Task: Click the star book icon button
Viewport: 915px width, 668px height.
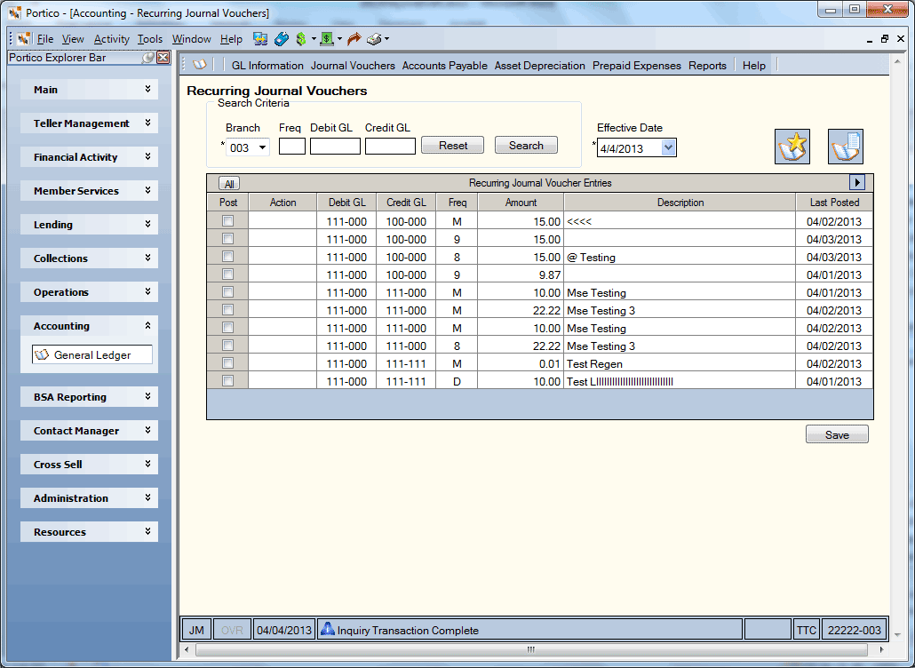Action: [x=792, y=147]
